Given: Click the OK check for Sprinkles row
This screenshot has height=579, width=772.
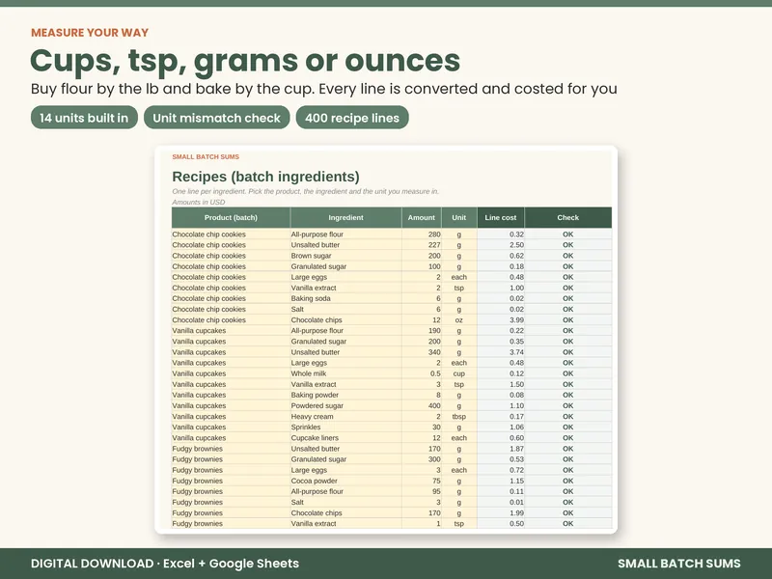Looking at the screenshot, I should pos(568,427).
